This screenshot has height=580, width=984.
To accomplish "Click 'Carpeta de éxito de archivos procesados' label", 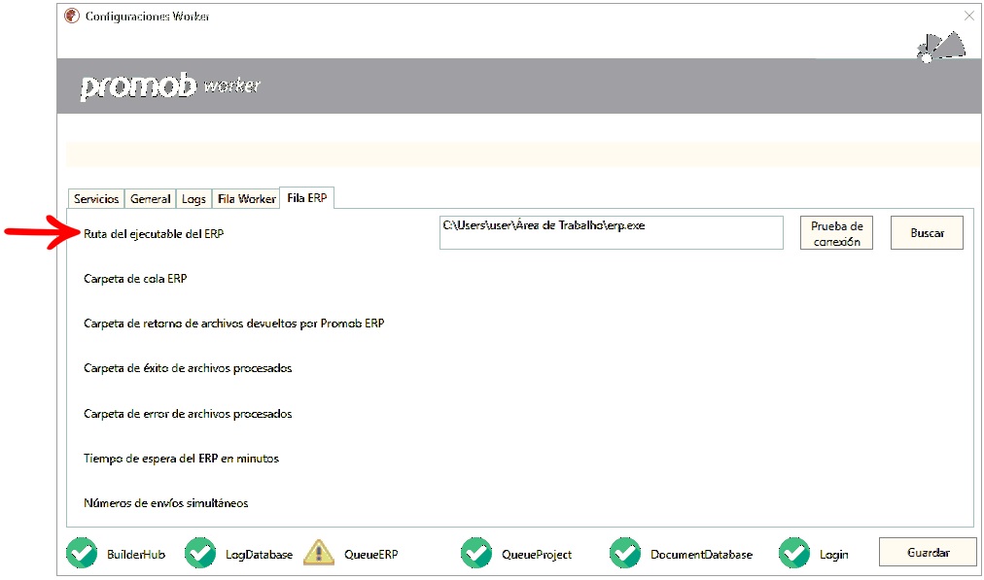I will [188, 368].
